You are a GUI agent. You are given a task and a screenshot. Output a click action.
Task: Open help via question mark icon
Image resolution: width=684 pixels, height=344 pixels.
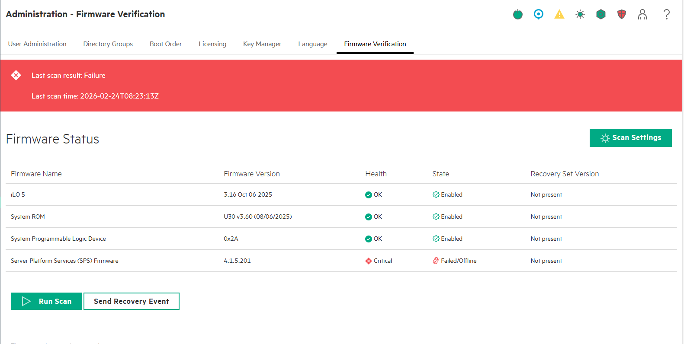[666, 15]
